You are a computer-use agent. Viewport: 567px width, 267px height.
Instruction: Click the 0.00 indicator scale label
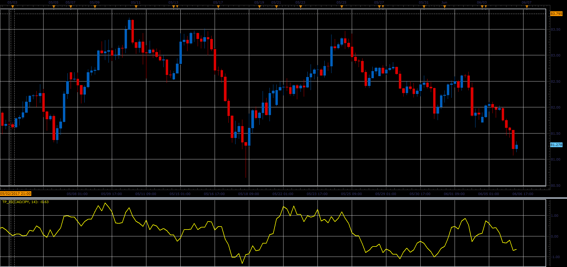tap(555, 236)
